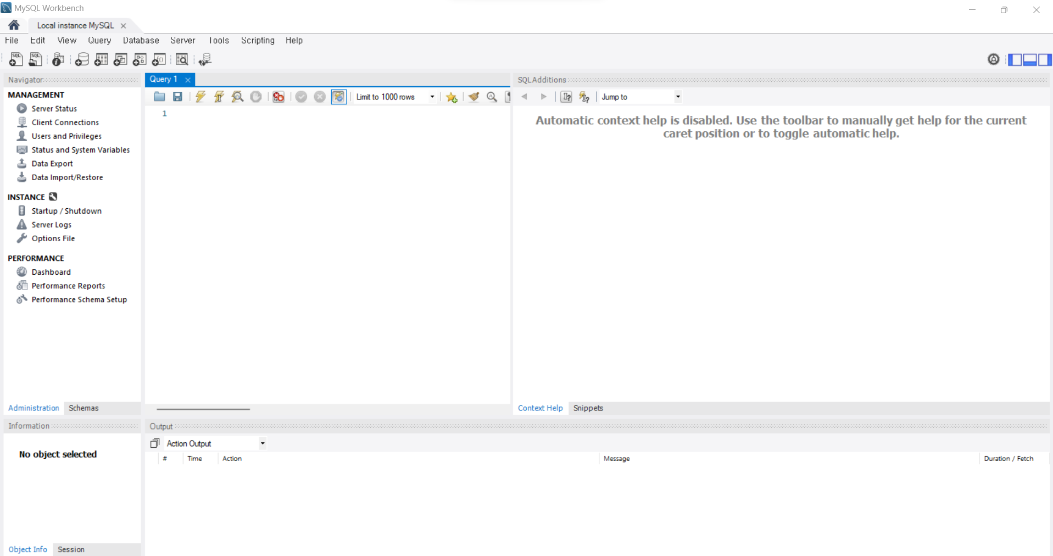Open a SQL script file in new tab

[36, 59]
